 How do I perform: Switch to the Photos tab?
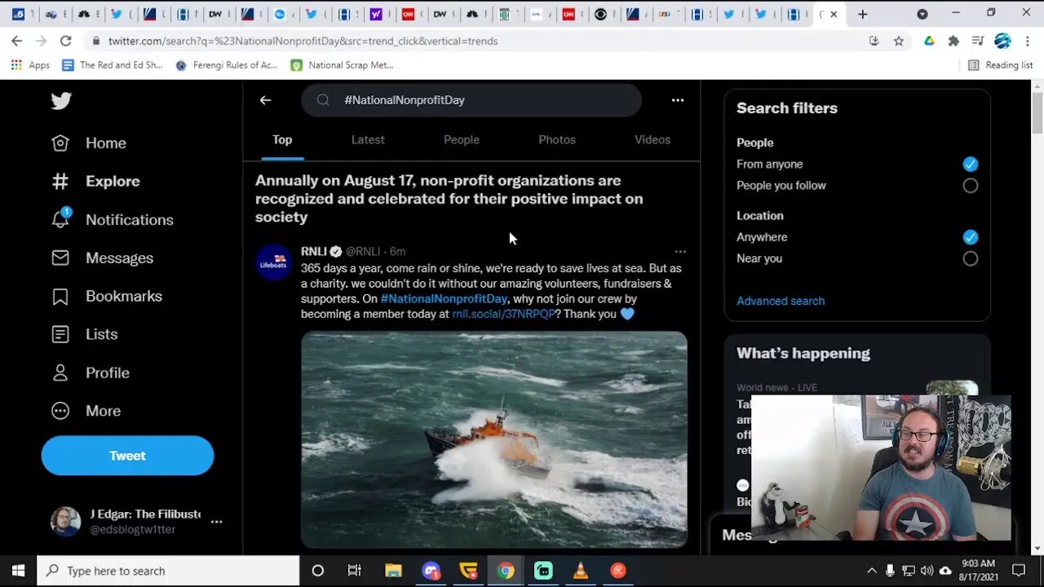click(557, 139)
